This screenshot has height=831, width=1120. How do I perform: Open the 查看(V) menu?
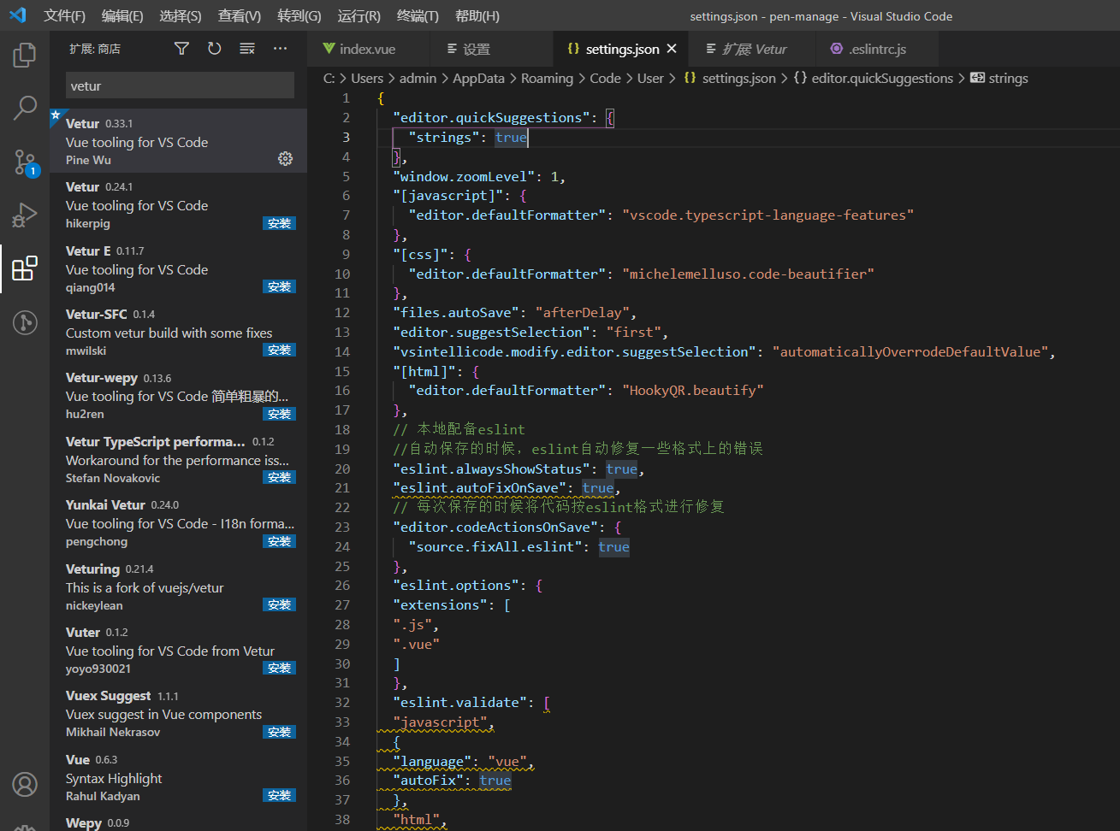point(240,16)
